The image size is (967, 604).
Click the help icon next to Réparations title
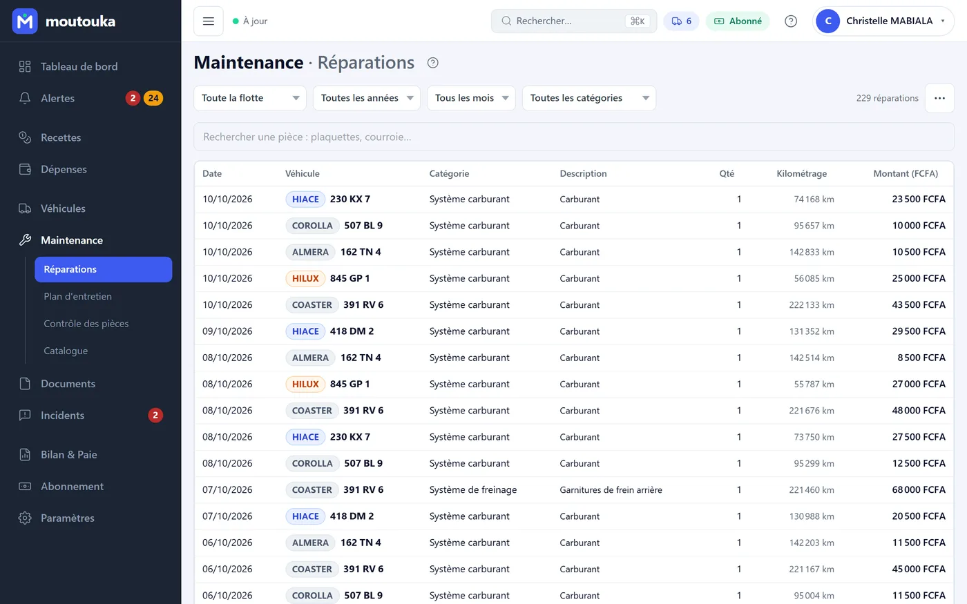pyautogui.click(x=433, y=63)
